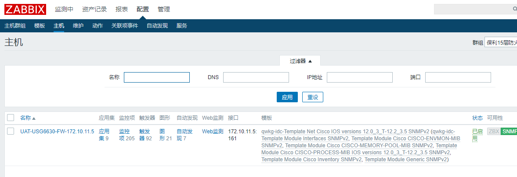Focus the 端口 filter input
The image size is (517, 177).
pyautogui.click(x=458, y=77)
